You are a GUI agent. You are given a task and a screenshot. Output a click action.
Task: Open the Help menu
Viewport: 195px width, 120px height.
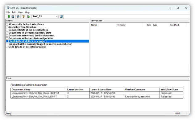click(27, 12)
